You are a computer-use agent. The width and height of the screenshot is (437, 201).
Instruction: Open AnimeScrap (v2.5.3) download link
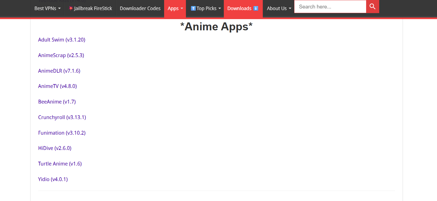[x=61, y=55]
